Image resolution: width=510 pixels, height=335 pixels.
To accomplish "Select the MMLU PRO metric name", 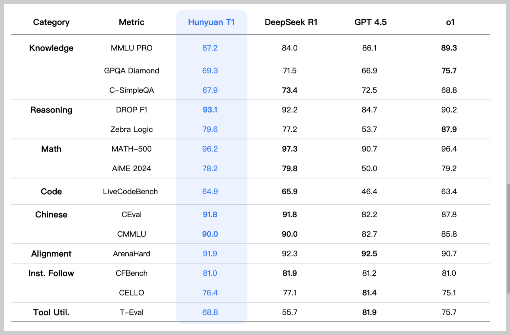I will [x=131, y=48].
